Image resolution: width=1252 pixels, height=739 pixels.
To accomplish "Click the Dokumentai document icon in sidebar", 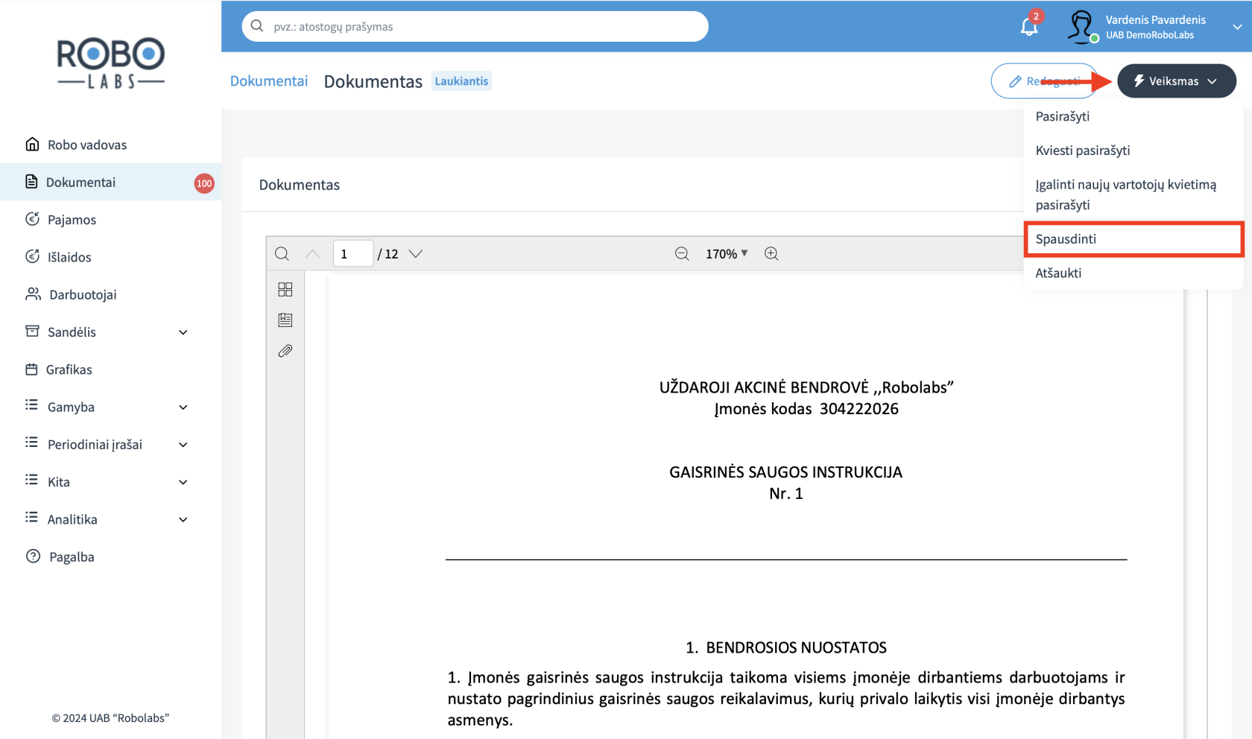I will [x=31, y=182].
